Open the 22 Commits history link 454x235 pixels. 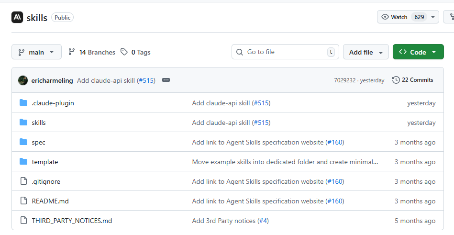[412, 80]
